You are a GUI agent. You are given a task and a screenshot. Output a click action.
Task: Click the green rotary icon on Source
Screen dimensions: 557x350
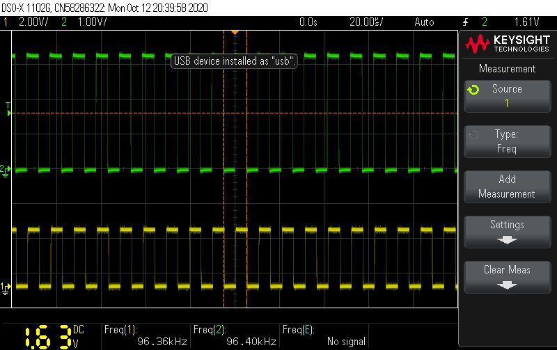click(x=473, y=90)
